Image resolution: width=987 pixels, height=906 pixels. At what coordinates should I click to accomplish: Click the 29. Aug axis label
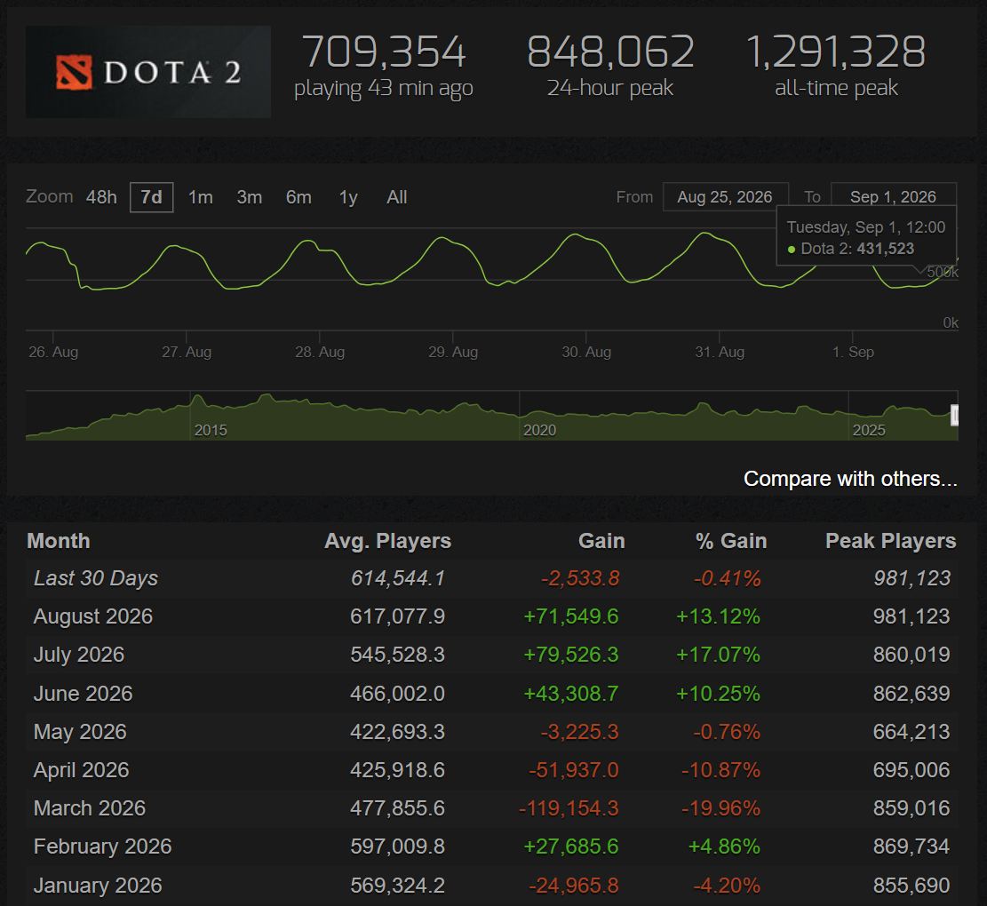tap(453, 352)
